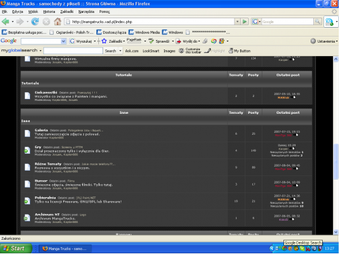Image resolution: width=339 pixels, height=254 pixels.
Task: Open the Narzędzia menu
Action: point(86,12)
